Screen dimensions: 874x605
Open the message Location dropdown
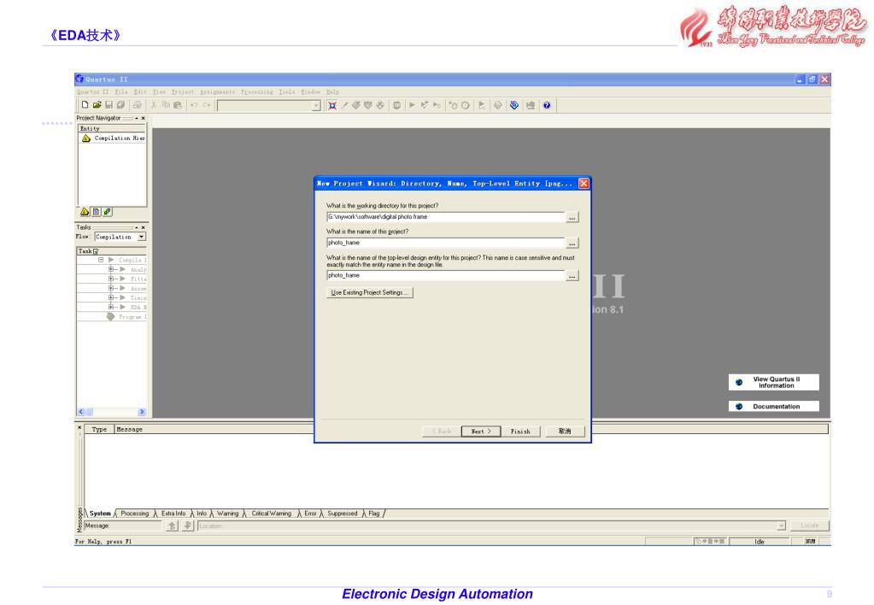[781, 526]
